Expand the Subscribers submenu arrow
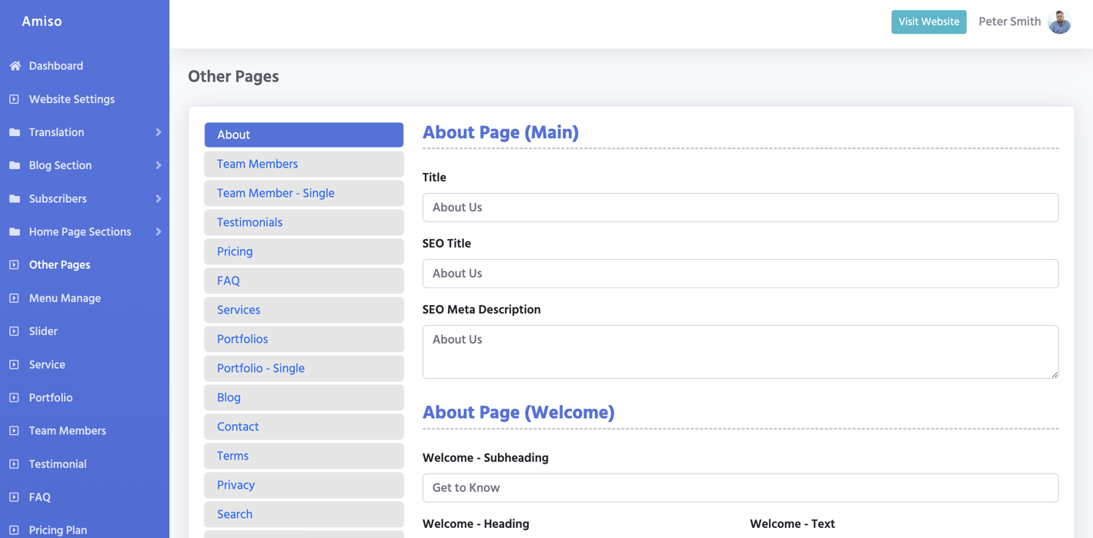Image resolution: width=1093 pixels, height=538 pixels. (159, 198)
